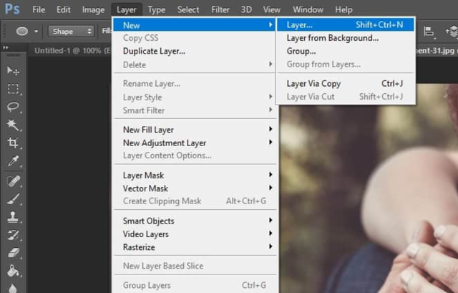Select the Eyedropper tool
The width and height of the screenshot is (458, 293).
[x=13, y=161]
